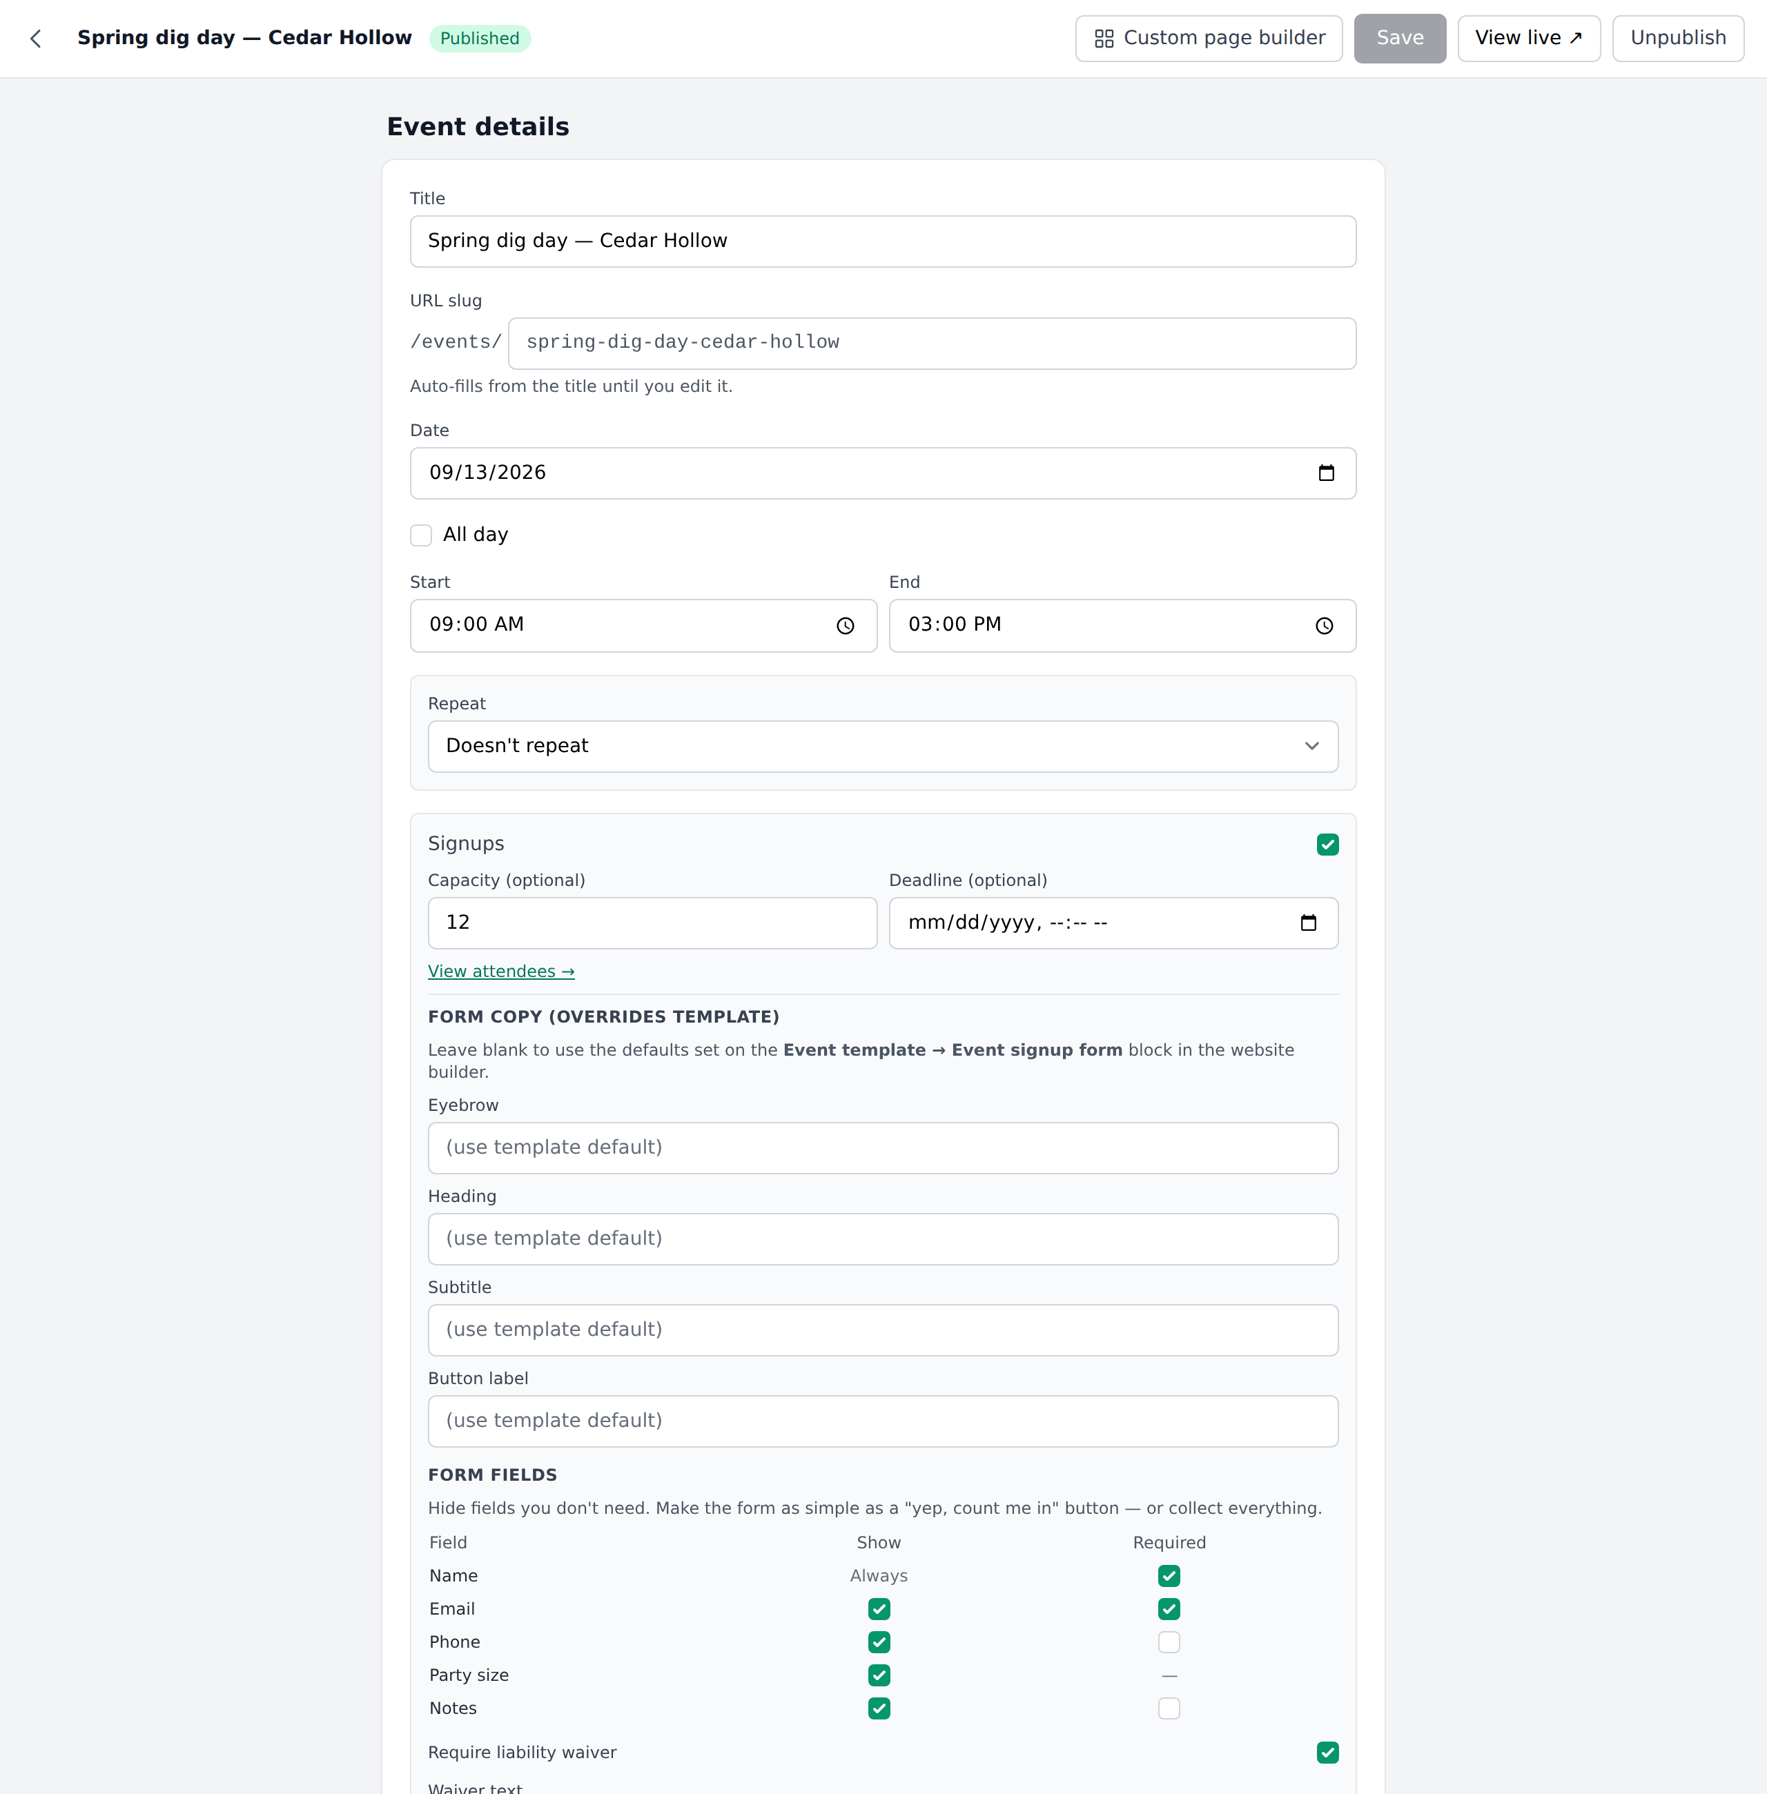Click the "Always" text in Name row
This screenshot has height=1794, width=1767.
[879, 1576]
